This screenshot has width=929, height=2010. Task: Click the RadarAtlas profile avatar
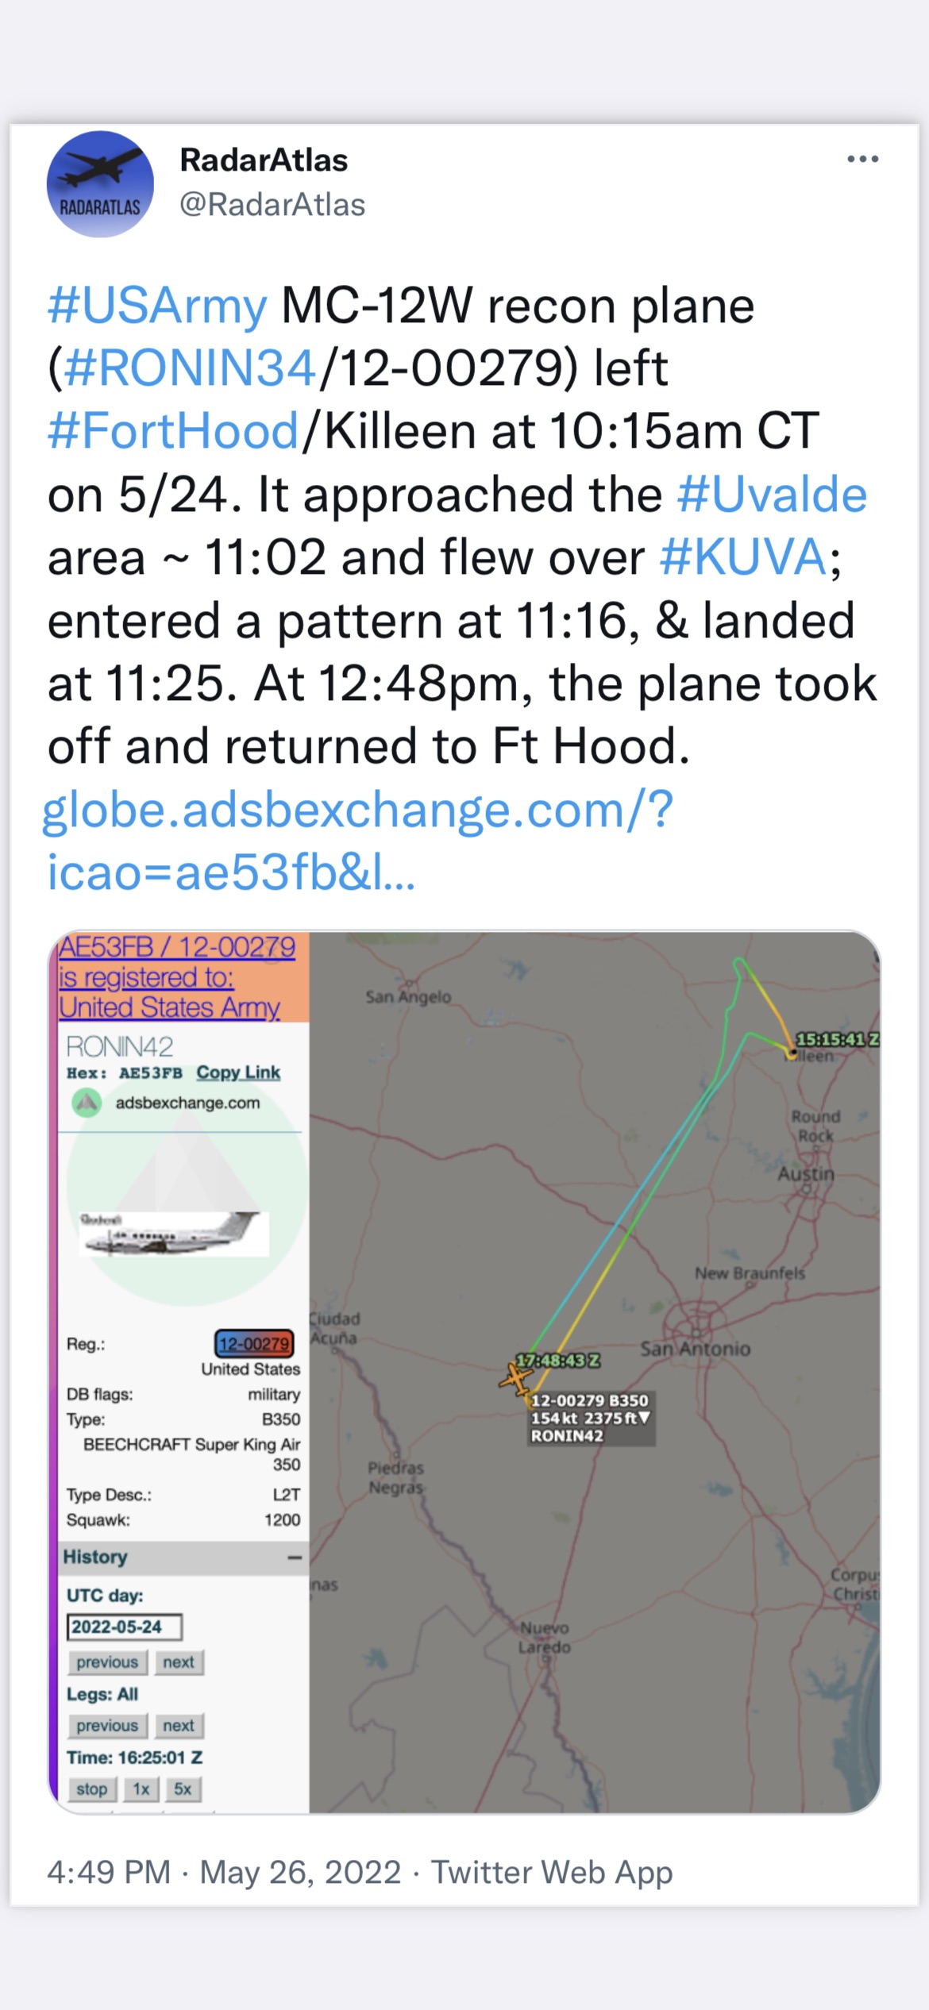(x=100, y=184)
